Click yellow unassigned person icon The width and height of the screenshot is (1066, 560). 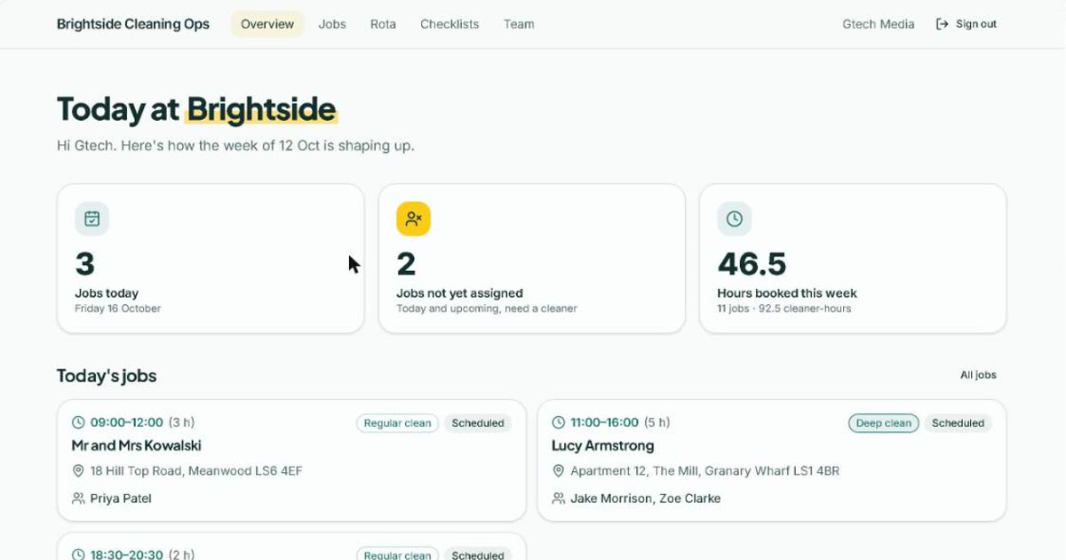(413, 219)
